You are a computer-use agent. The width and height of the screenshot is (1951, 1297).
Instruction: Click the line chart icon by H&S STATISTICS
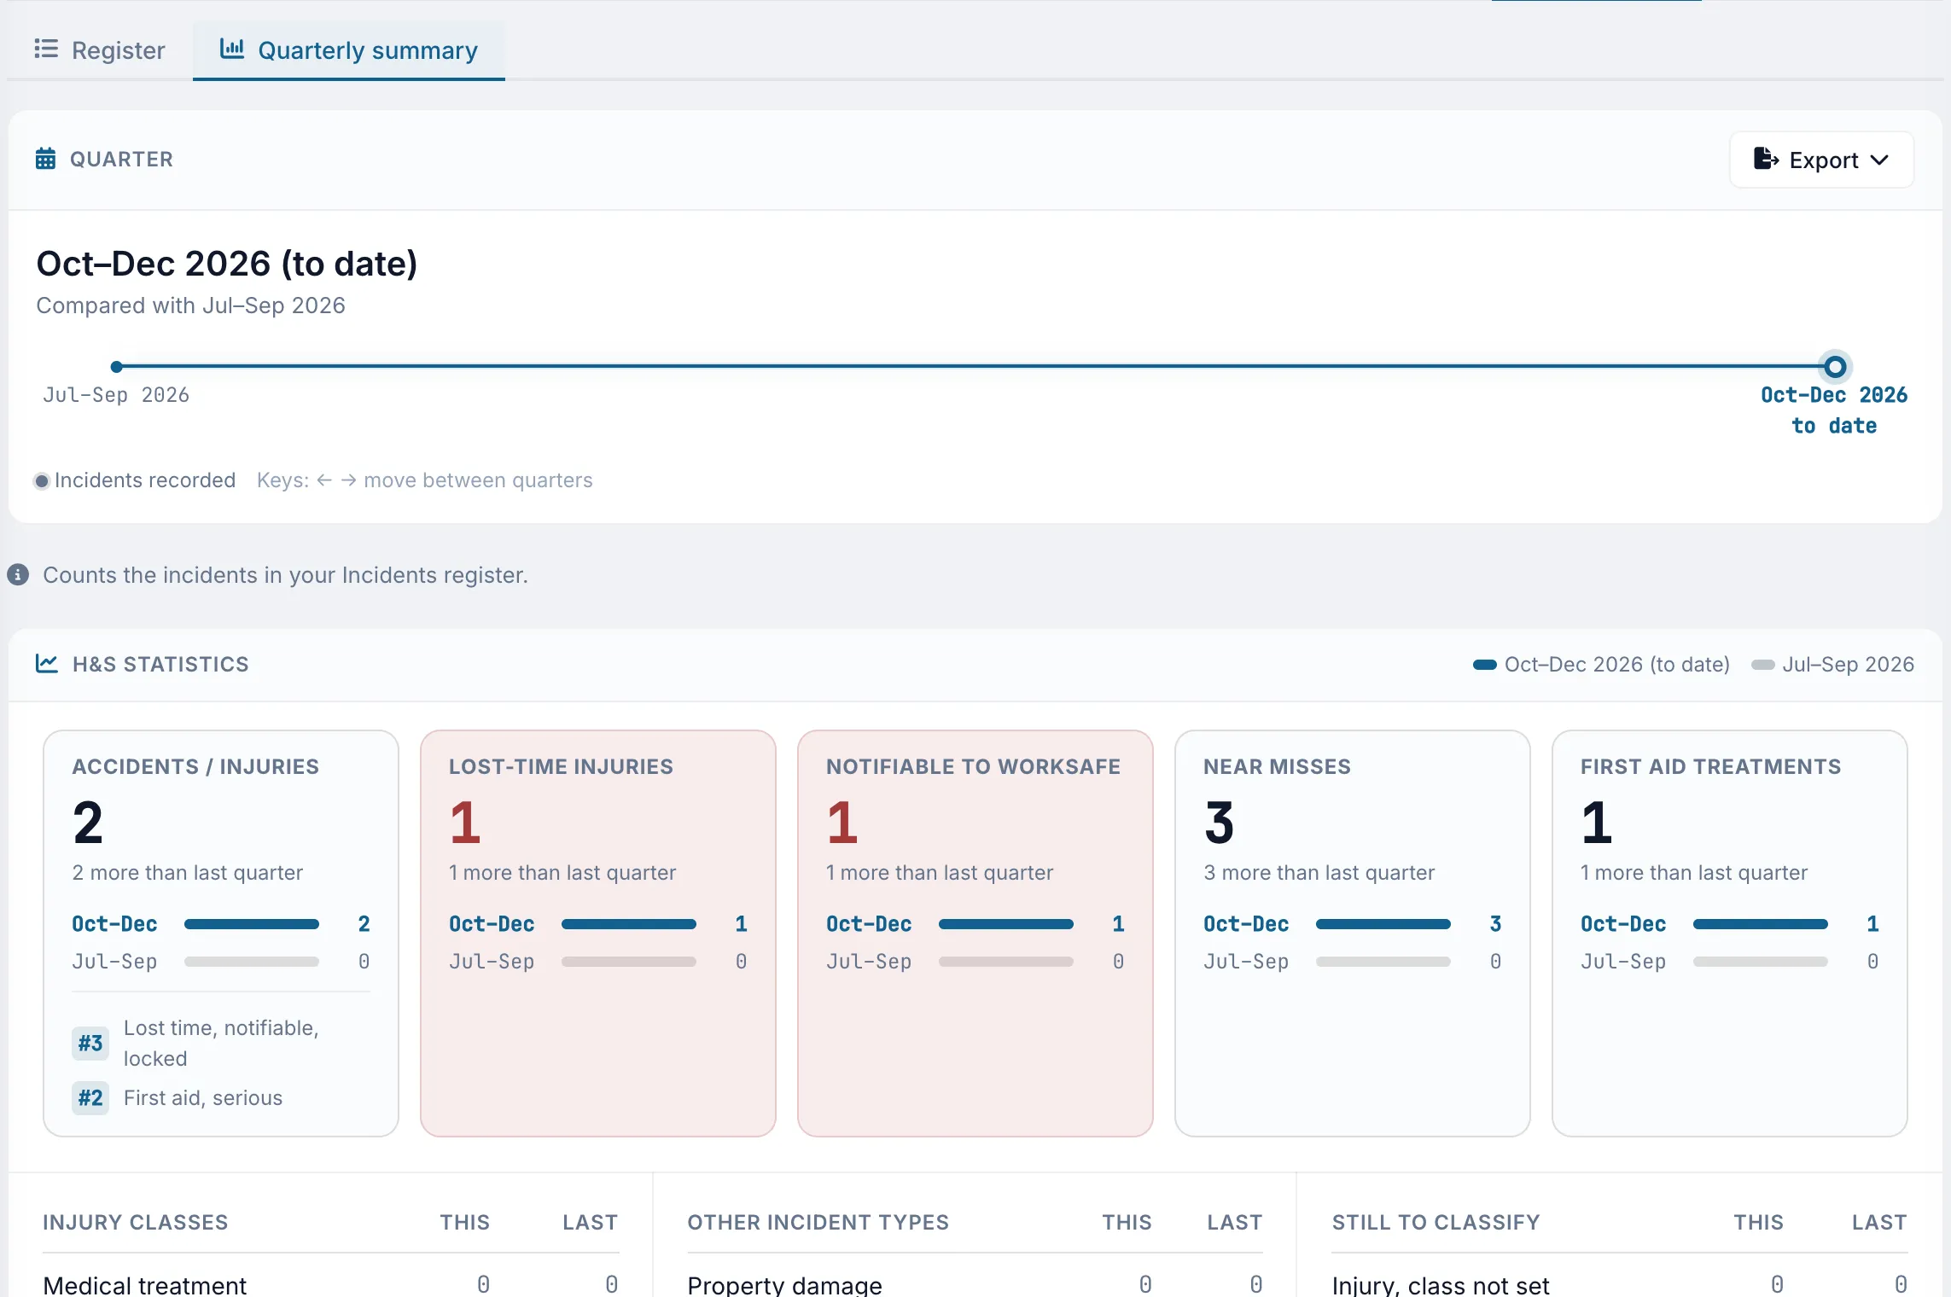click(47, 663)
